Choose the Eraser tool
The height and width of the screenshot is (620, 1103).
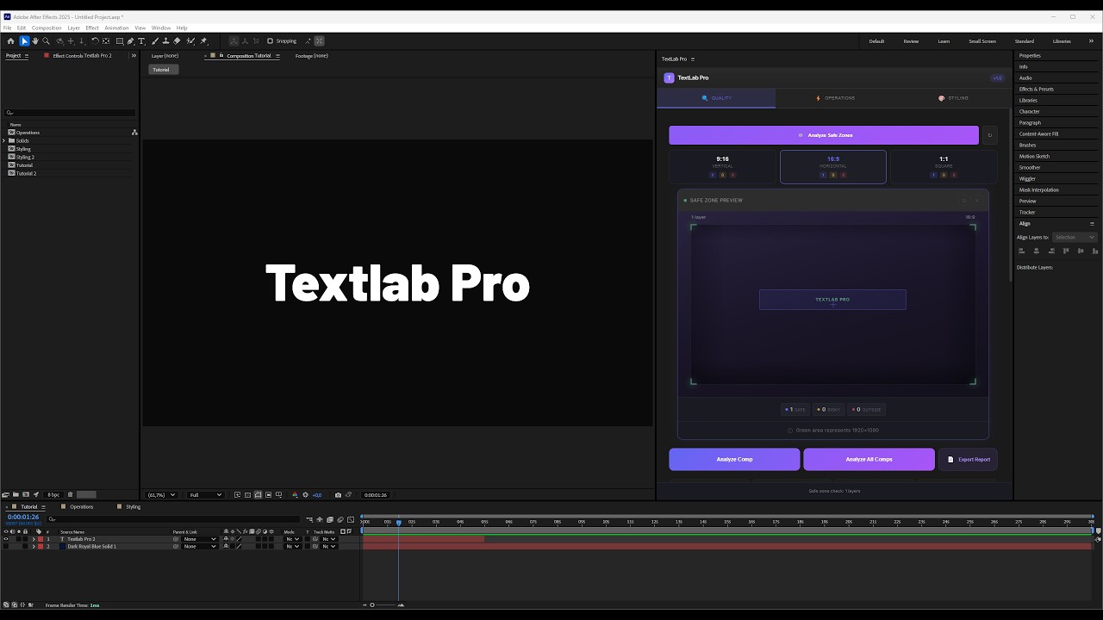(177, 41)
